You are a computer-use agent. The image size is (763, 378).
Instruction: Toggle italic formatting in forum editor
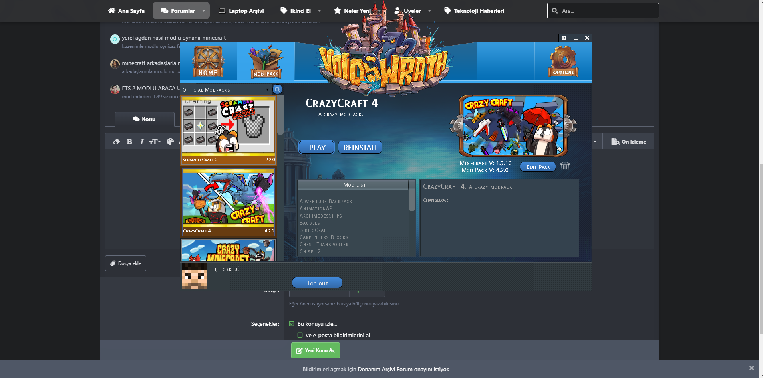(x=142, y=142)
